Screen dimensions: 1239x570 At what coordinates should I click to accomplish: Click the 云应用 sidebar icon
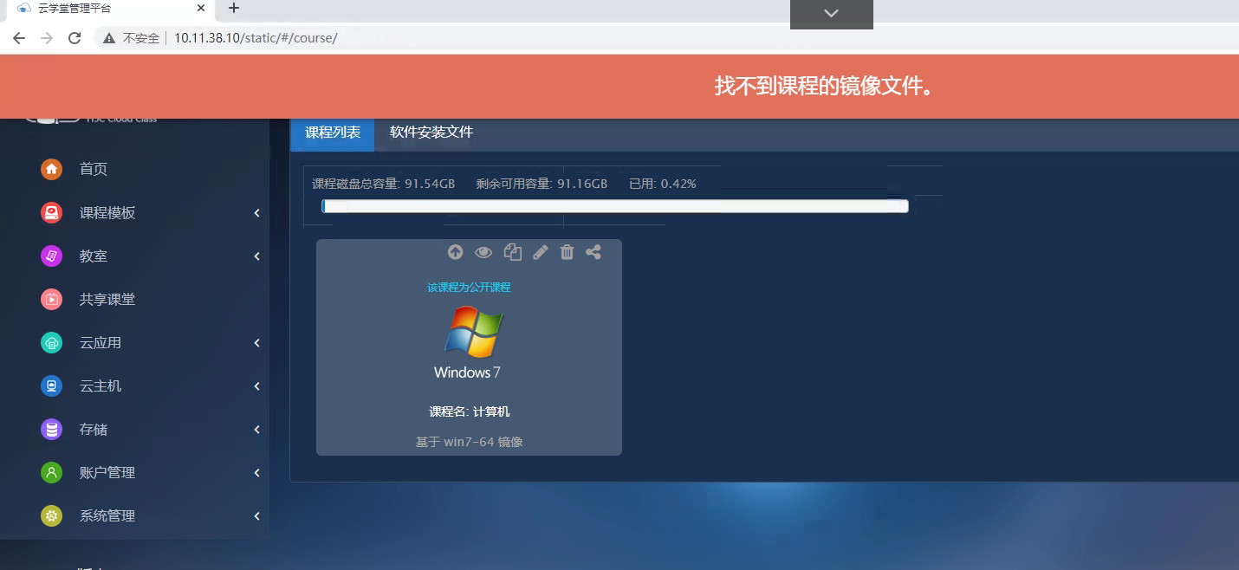[x=52, y=342]
